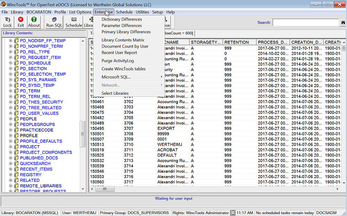Click Select Libraries menu entry
The width and height of the screenshot is (347, 216).
pos(115,93)
